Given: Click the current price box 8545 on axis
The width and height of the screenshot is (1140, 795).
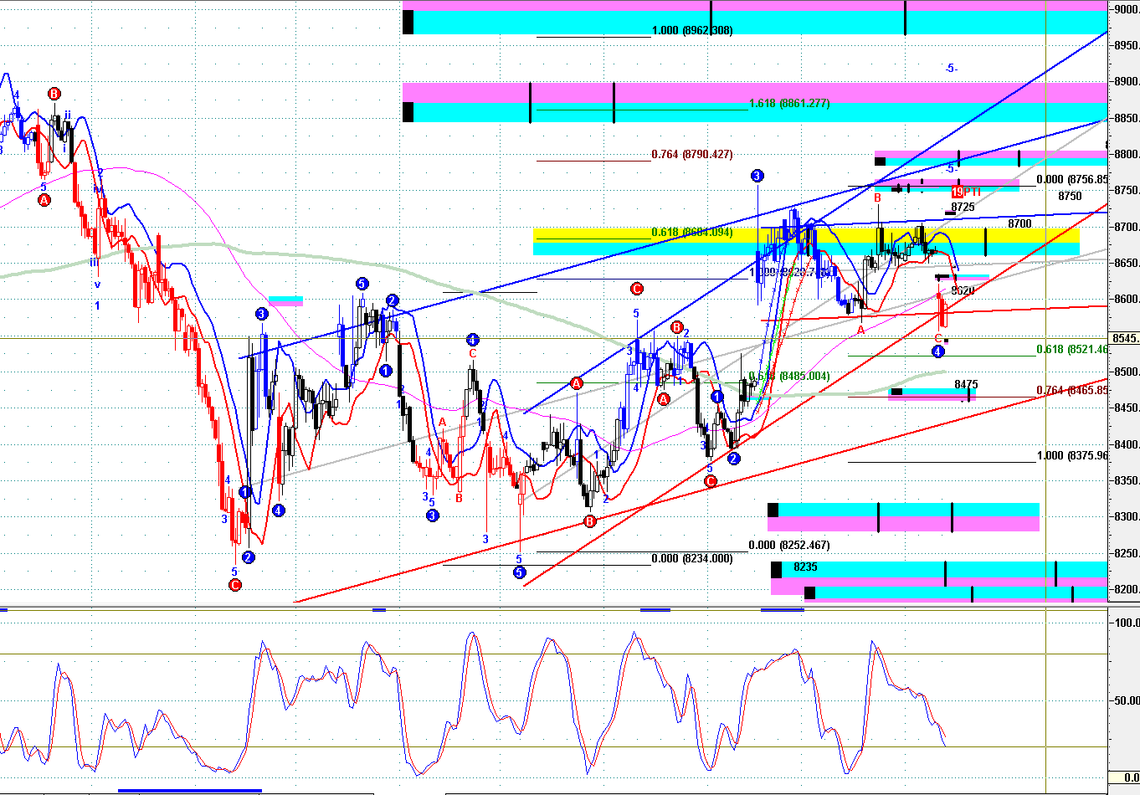Looking at the screenshot, I should 1124,338.
